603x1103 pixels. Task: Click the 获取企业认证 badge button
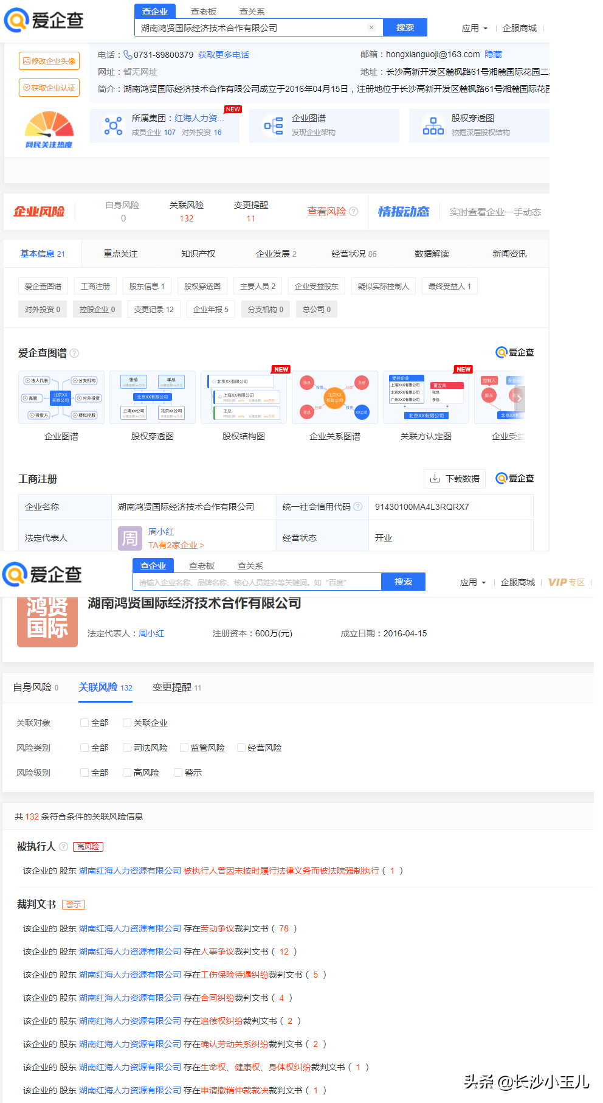[49, 88]
